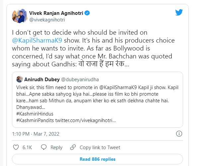This screenshot has height=166, width=207.
Task: Like the tweet with the heart icon
Action: point(16,148)
